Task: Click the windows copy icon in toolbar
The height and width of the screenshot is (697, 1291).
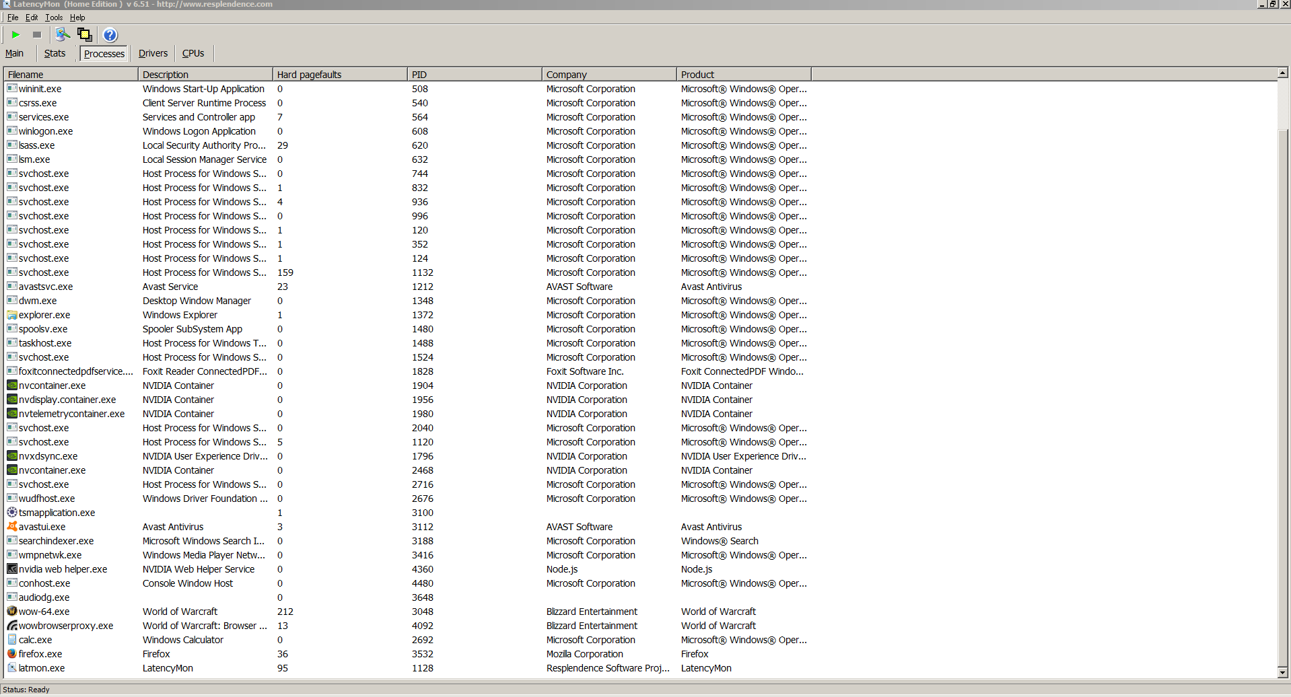Action: pos(85,34)
